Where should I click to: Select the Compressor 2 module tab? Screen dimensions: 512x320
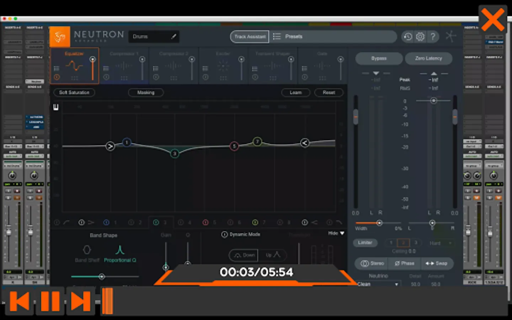(174, 66)
